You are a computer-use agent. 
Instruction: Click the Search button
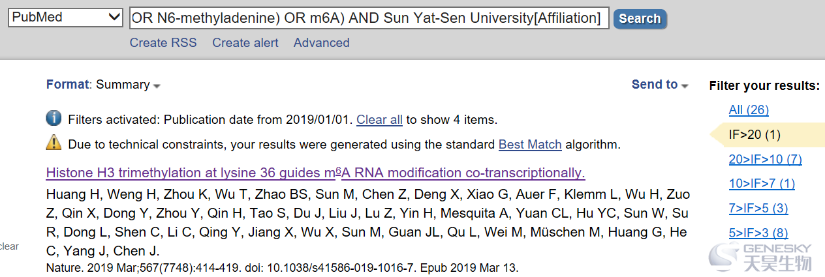point(640,19)
